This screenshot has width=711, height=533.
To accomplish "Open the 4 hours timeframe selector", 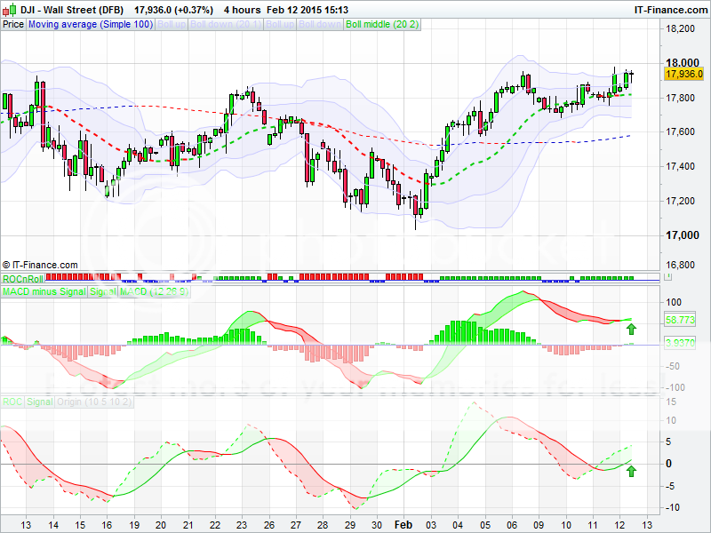I will (244, 9).
